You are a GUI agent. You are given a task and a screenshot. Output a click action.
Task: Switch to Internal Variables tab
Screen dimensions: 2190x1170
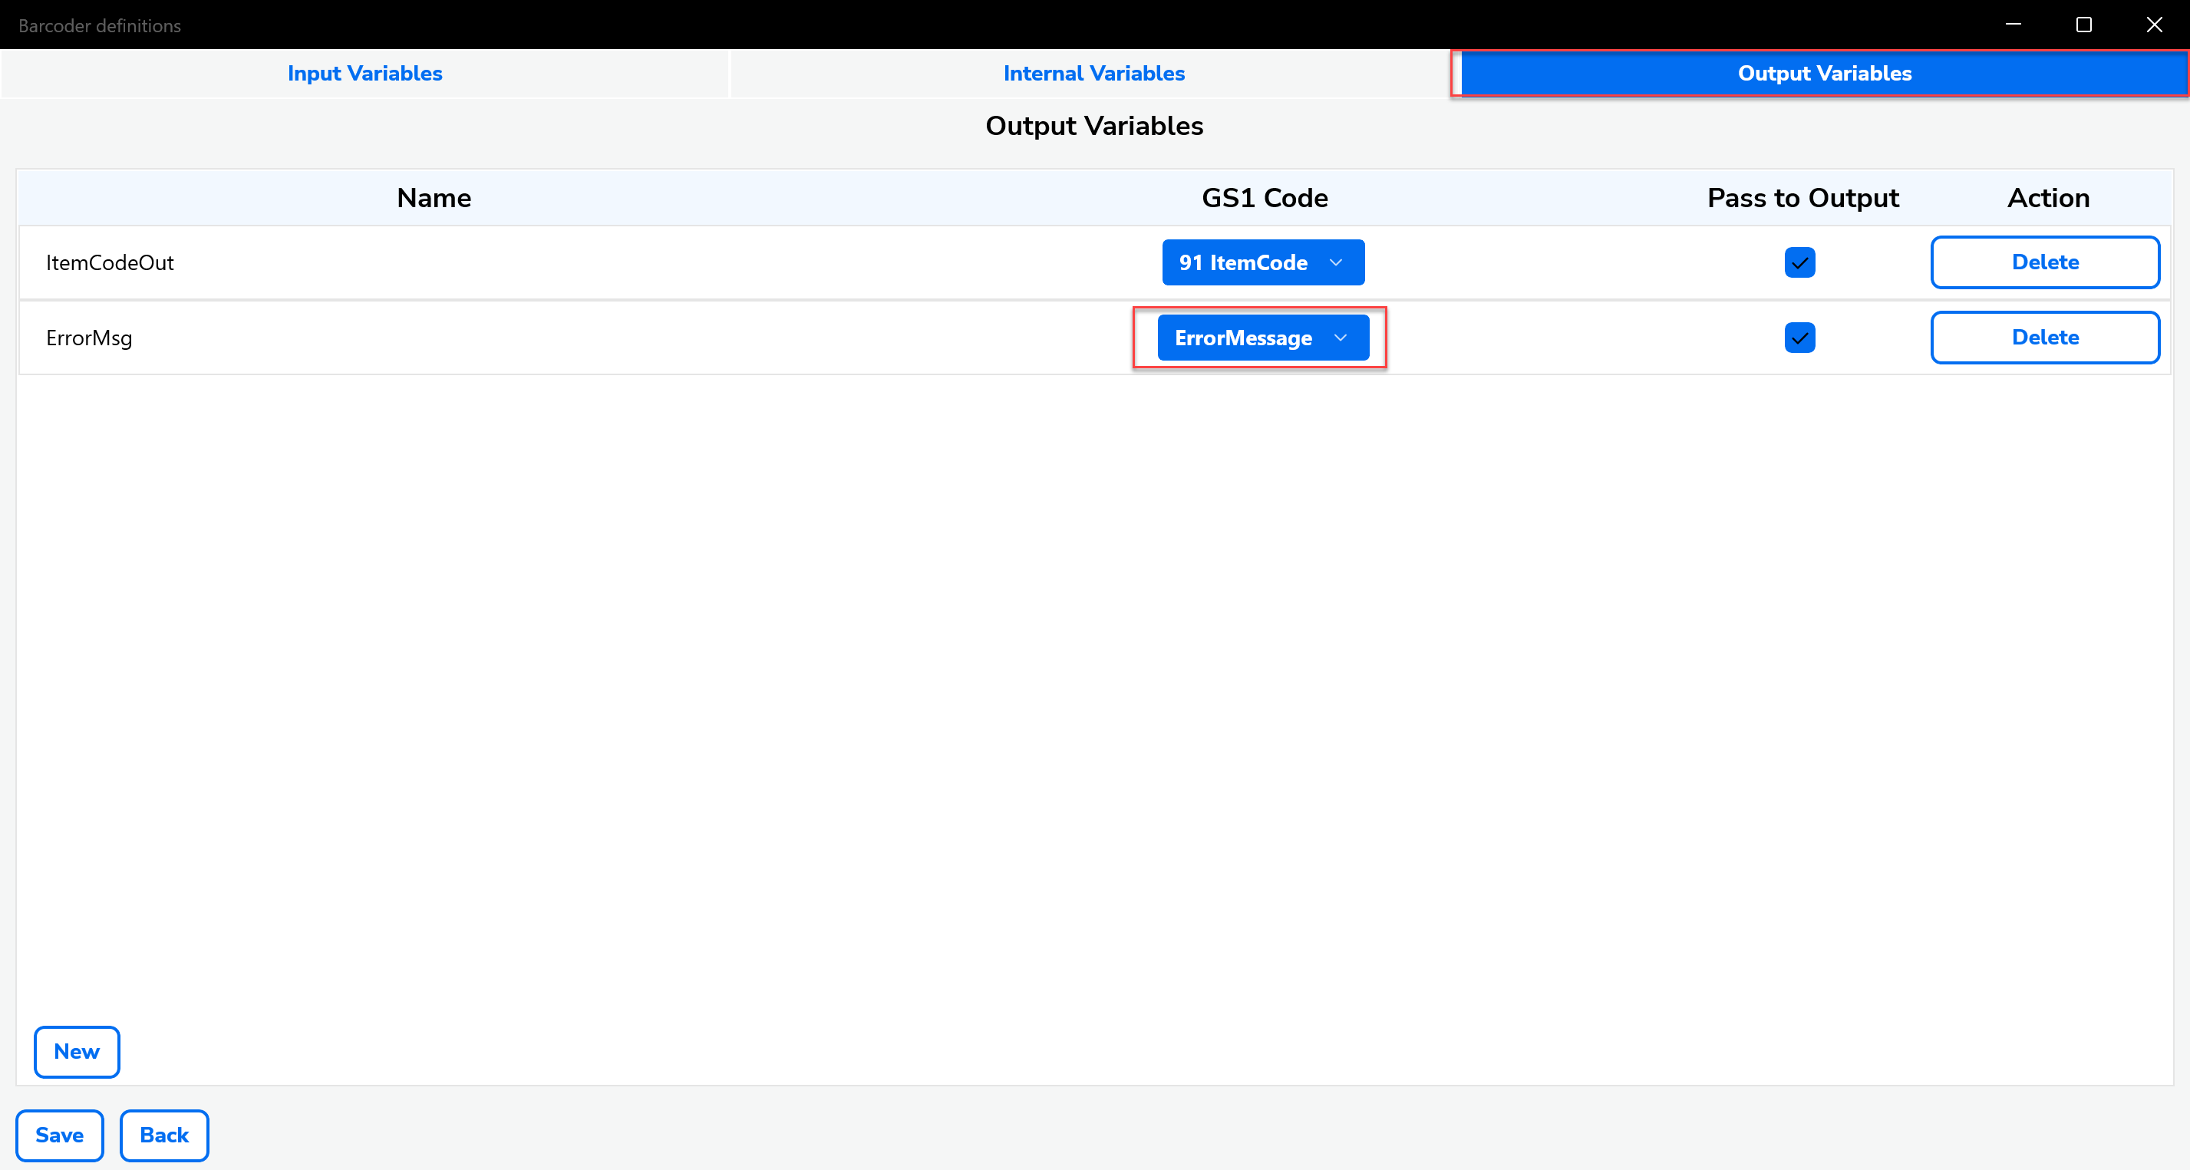coord(1093,74)
